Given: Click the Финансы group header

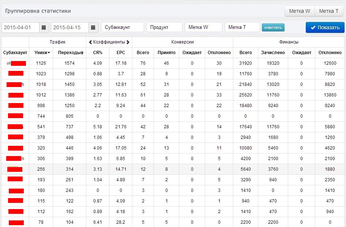Looking at the screenshot, I should (x=289, y=42).
